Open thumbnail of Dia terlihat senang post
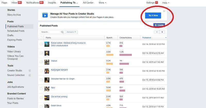The height and width of the screenshot is (108, 206). coord(47,98)
